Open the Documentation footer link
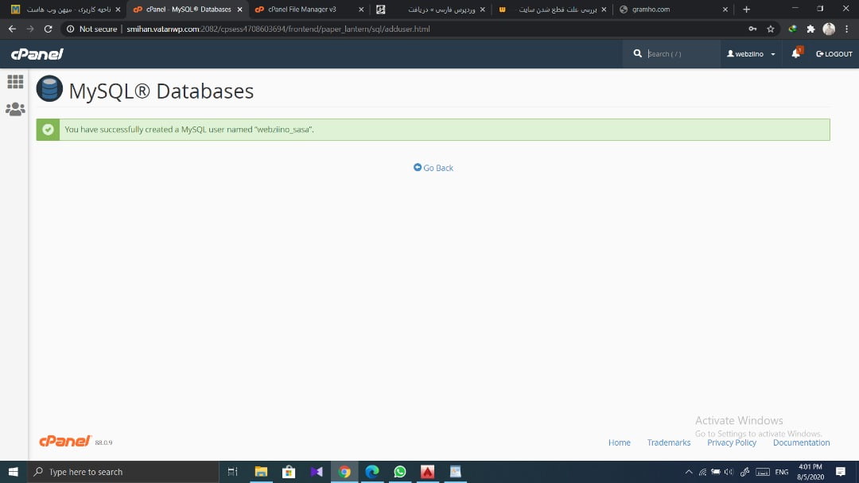Viewport: 859px width, 483px height. click(801, 442)
